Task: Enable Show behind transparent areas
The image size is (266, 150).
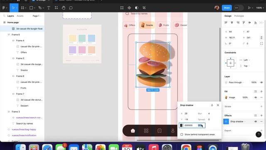Action: pyautogui.click(x=182, y=135)
